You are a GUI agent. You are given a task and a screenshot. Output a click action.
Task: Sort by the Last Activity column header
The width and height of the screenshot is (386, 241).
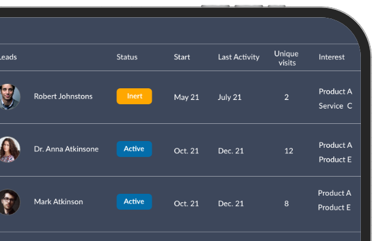click(238, 57)
